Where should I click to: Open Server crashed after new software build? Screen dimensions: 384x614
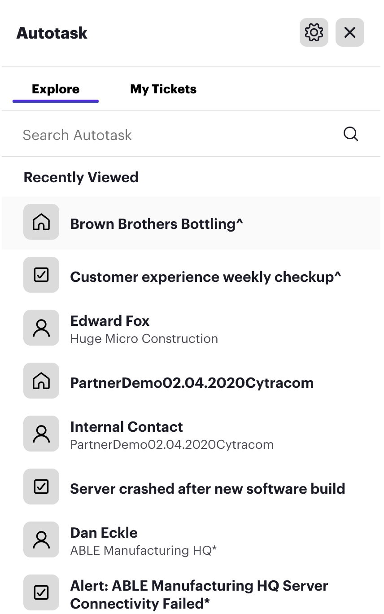(x=208, y=489)
